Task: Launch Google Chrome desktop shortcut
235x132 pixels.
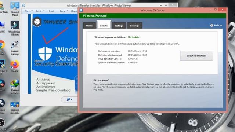Action: [x=2, y=48]
